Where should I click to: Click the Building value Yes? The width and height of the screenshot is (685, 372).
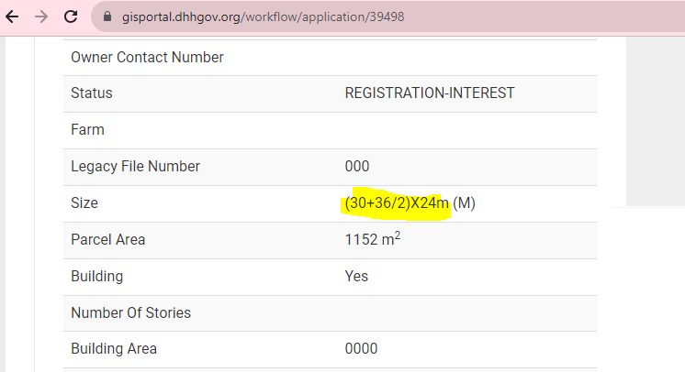click(x=356, y=276)
